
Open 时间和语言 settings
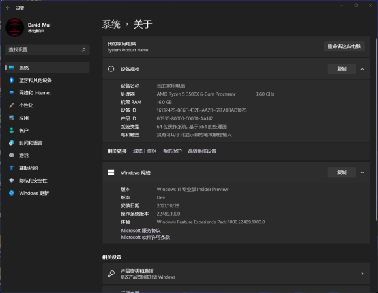(48, 143)
